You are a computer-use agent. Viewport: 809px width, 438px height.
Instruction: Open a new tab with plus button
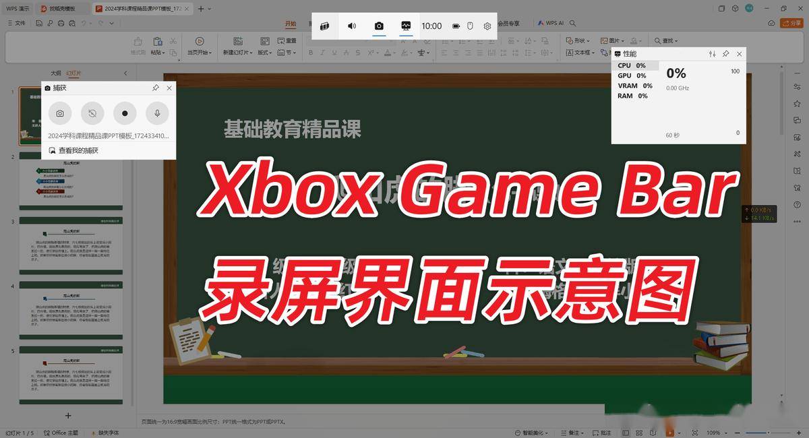click(x=201, y=9)
